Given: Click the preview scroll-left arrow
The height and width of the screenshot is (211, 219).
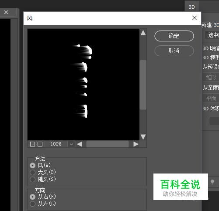Looking at the screenshot, I should pos(80,144).
